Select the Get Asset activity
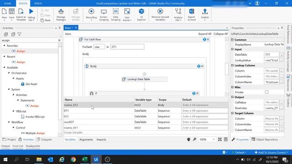The height and width of the screenshot is (164, 292). (29, 84)
